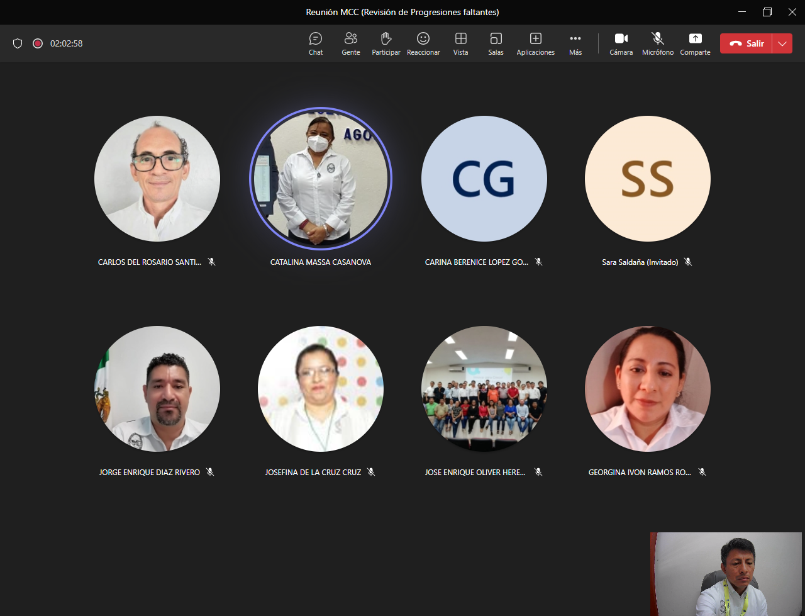The width and height of the screenshot is (805, 616).
Task: Show the Gente participants list
Action: 351,43
